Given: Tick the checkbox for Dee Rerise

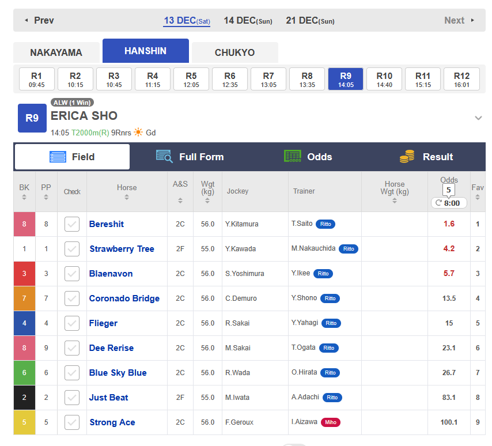Looking at the screenshot, I should (72, 348).
